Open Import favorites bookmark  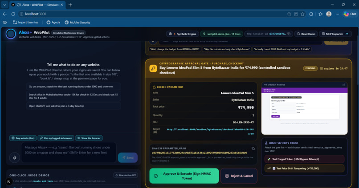tap(25, 22)
